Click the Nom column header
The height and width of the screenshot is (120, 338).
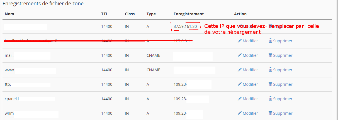[9, 14]
